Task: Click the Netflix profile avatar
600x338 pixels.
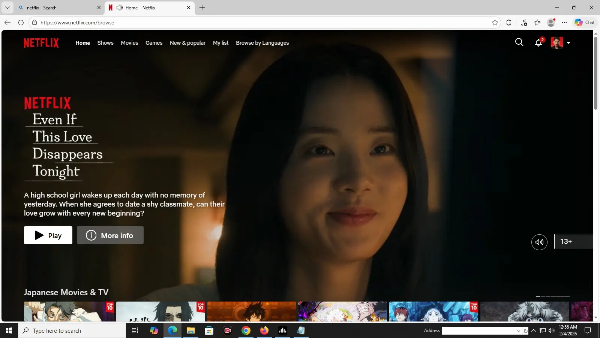Action: point(556,43)
